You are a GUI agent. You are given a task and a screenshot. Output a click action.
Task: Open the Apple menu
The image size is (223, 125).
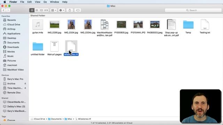click(5, 2)
